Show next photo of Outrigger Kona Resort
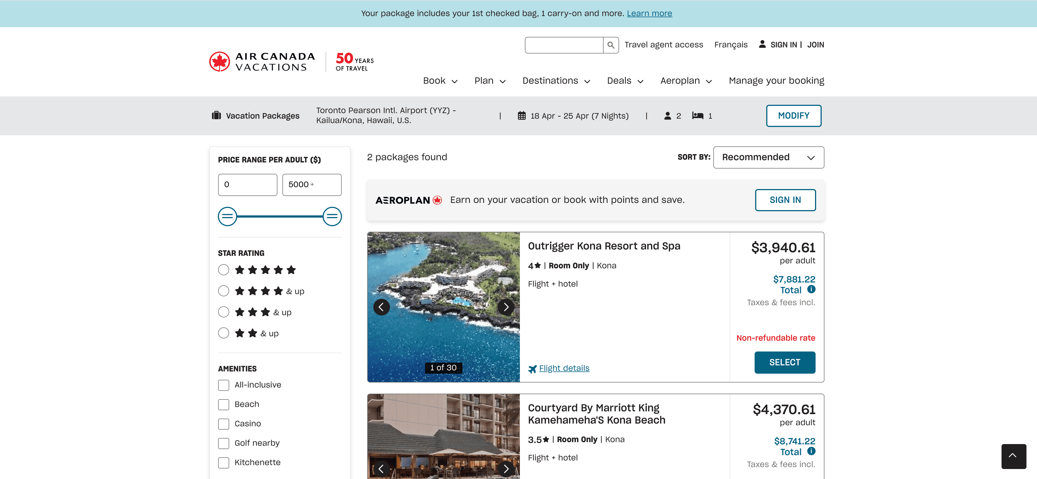The width and height of the screenshot is (1037, 479). (506, 307)
